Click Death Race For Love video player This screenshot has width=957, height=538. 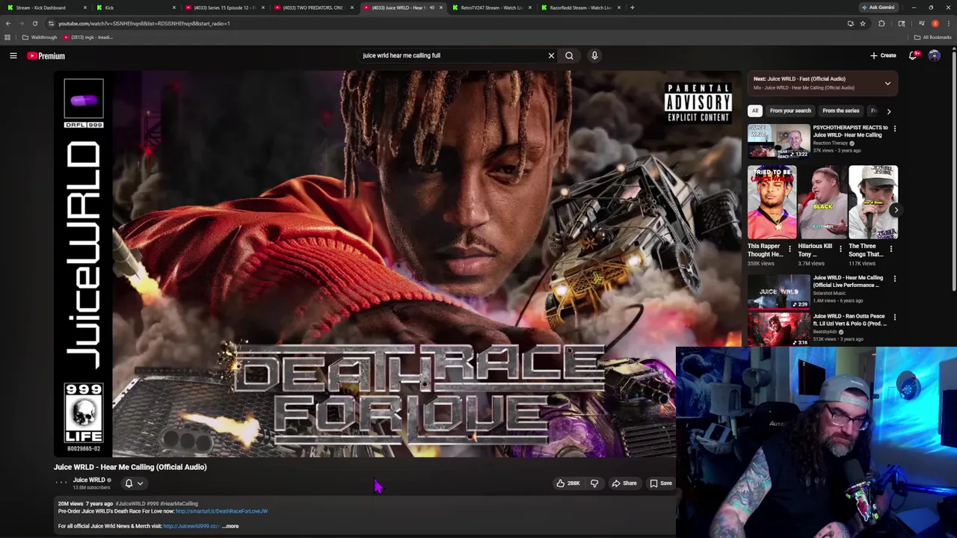point(397,264)
